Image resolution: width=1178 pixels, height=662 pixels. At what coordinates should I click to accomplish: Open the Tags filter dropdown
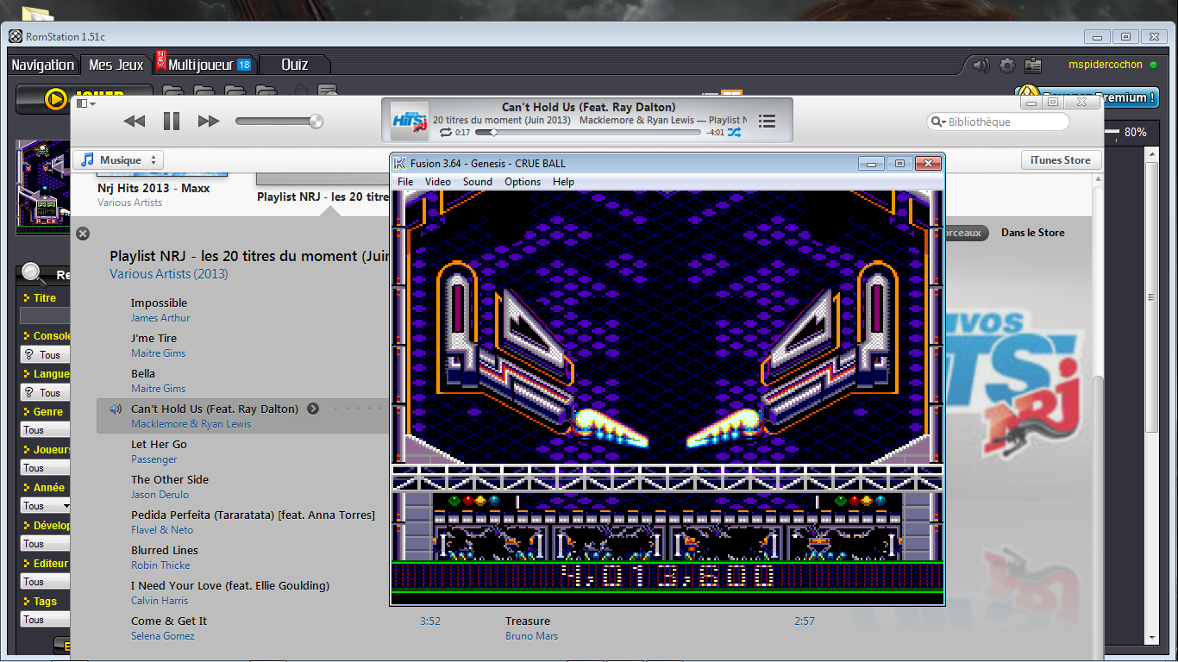click(x=45, y=620)
